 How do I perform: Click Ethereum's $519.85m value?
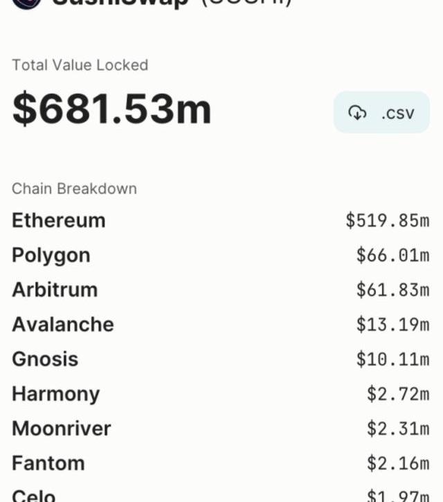pyautogui.click(x=388, y=221)
